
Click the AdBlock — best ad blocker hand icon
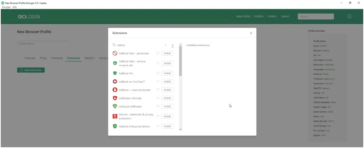click(115, 90)
